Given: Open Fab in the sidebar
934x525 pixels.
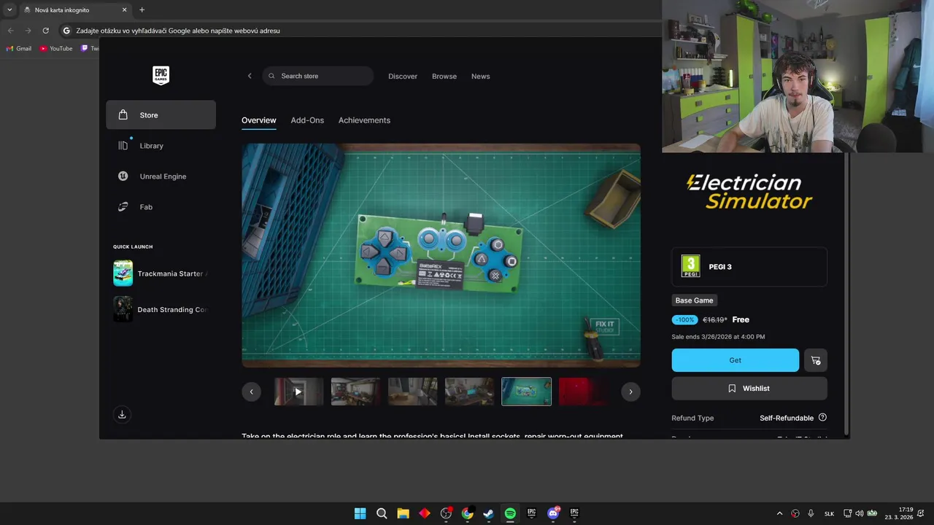Looking at the screenshot, I should coord(161,207).
